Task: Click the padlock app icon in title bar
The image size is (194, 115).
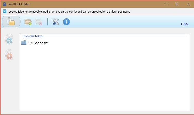Action: 4,4
